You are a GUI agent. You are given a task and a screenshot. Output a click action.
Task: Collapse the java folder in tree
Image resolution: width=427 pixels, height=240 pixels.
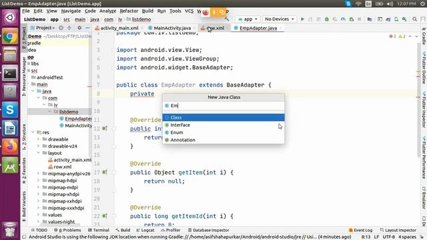tap(33, 91)
